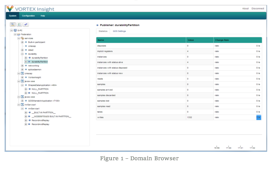Click the 'Publisher: durabilityPartition' heading
This screenshot has height=169, width=271.
coord(119,25)
